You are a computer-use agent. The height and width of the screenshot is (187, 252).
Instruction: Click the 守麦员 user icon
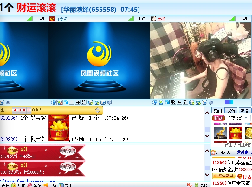click(52, 19)
